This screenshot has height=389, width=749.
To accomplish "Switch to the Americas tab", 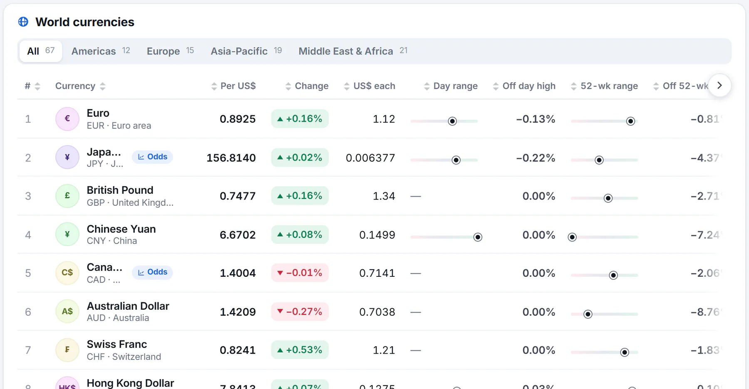I will (x=101, y=51).
